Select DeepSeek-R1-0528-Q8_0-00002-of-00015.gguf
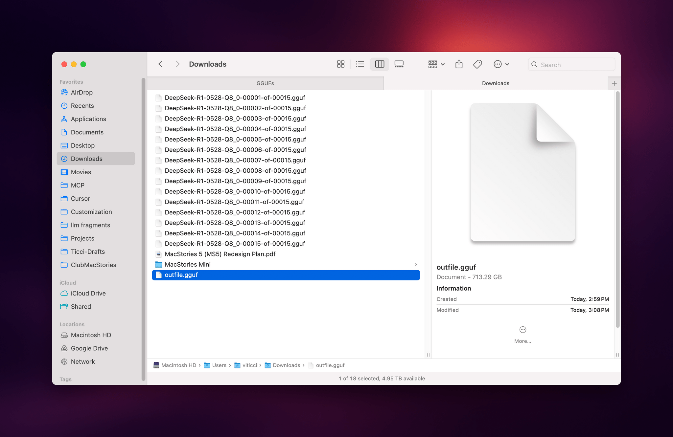Image resolution: width=673 pixels, height=437 pixels. tap(286, 108)
